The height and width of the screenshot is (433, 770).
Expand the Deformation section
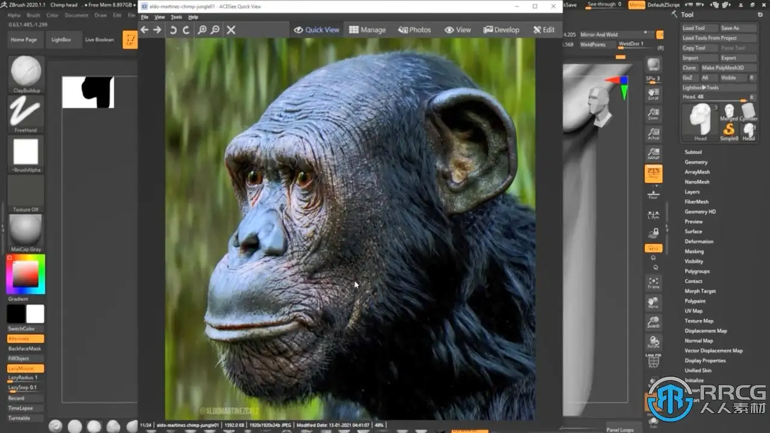coord(699,242)
